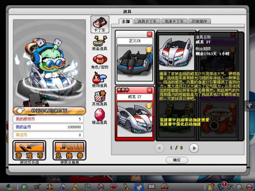Expand the side panel arrow on right edge
The width and height of the screenshot is (255, 191).
click(250, 106)
